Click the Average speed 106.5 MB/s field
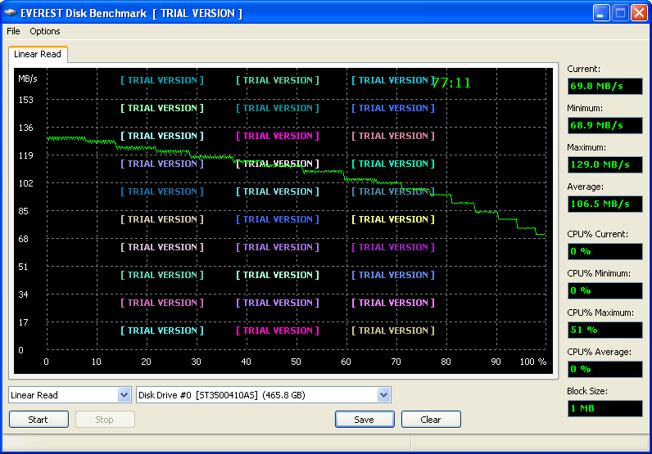The width and height of the screenshot is (652, 454). point(604,204)
